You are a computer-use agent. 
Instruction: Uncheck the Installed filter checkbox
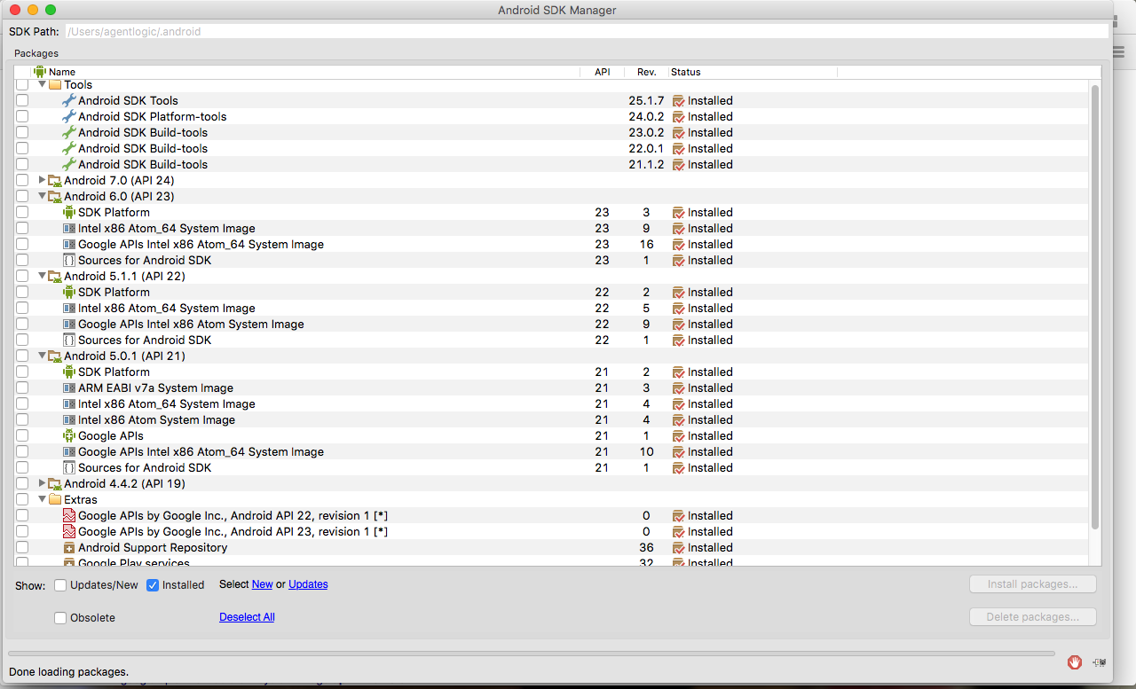(x=153, y=585)
